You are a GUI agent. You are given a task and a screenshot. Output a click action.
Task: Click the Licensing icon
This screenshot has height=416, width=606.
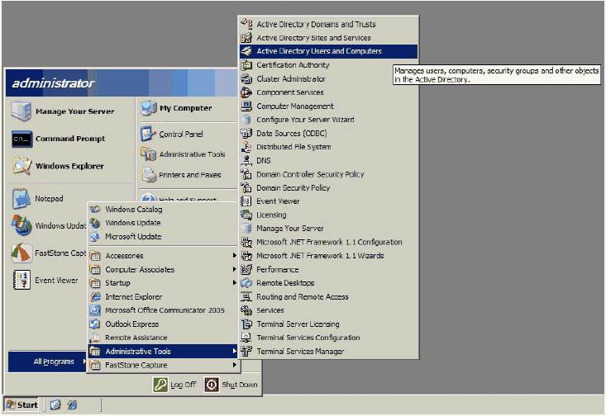246,215
